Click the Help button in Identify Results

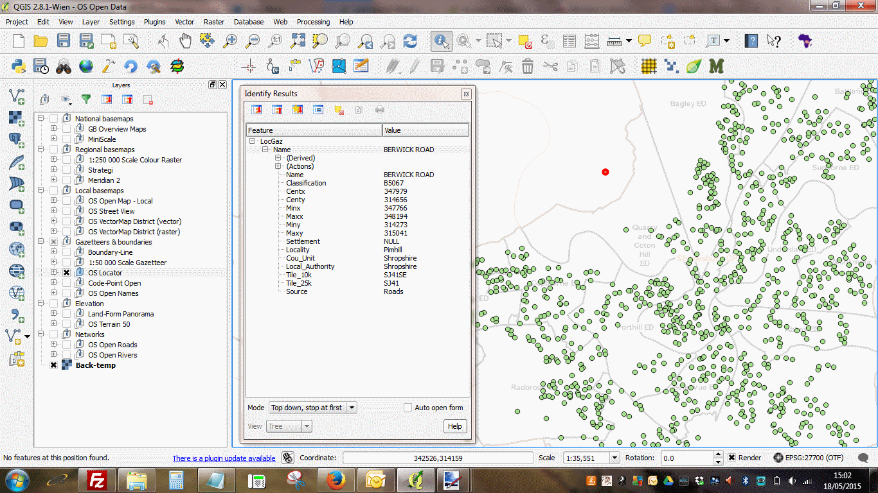(455, 426)
